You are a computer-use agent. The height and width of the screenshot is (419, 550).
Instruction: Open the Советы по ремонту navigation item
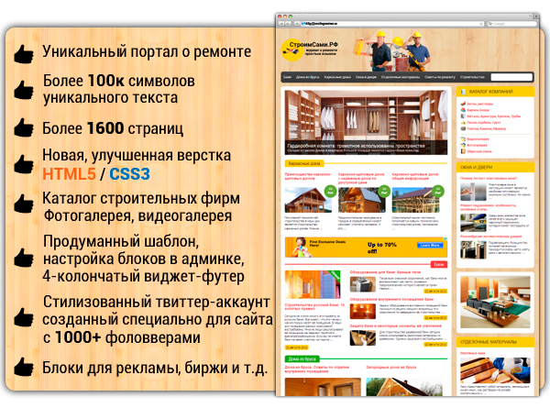click(x=440, y=77)
